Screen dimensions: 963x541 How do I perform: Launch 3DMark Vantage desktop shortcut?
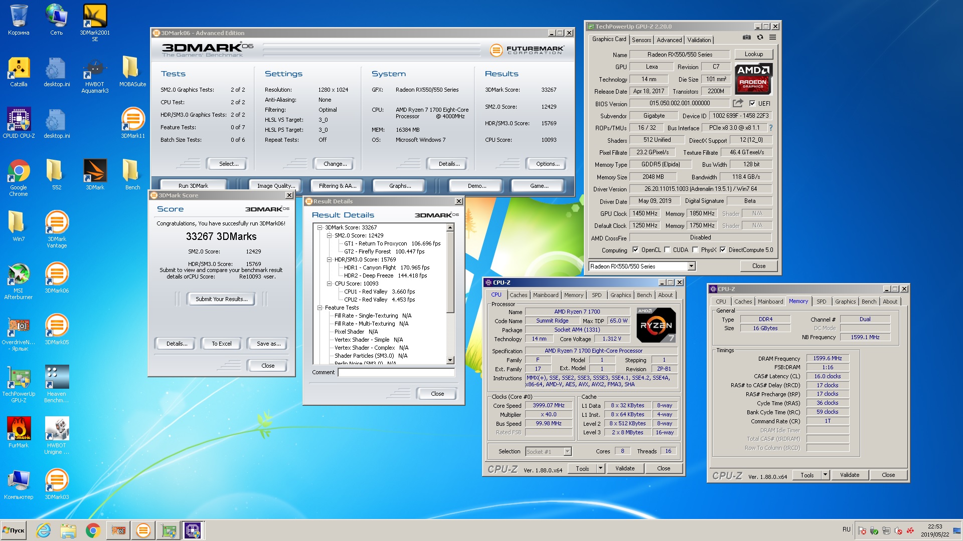[57, 229]
